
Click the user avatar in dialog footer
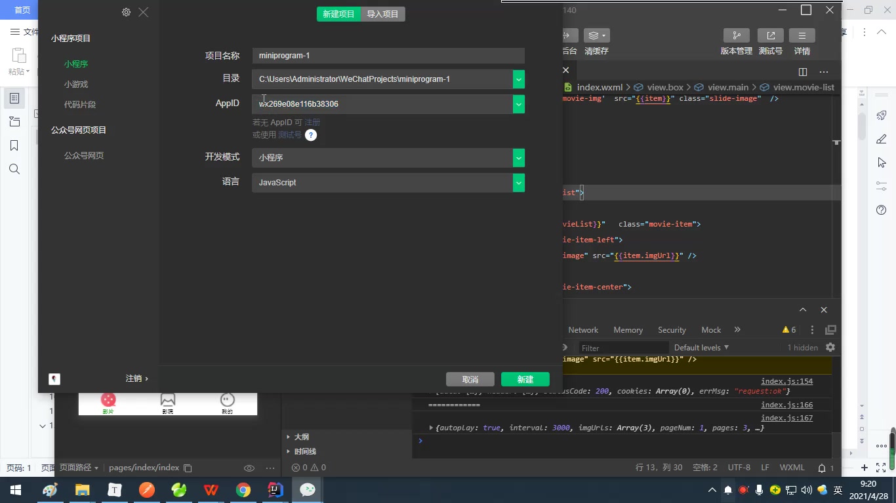[54, 379]
